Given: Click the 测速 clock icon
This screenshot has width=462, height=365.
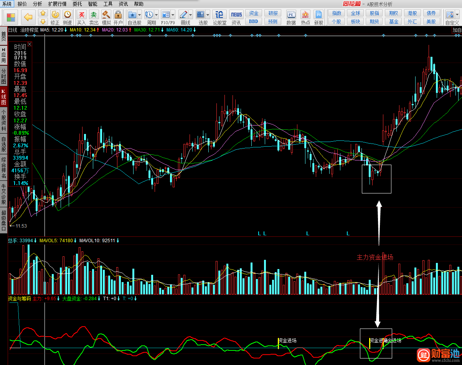Looking at the screenshot, I should pyautogui.click(x=68, y=15).
